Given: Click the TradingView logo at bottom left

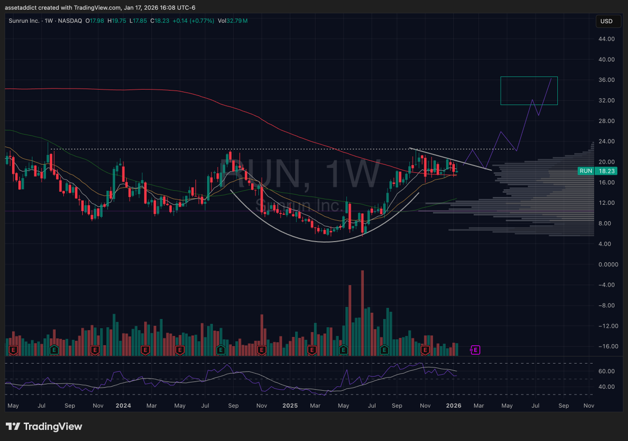Looking at the screenshot, I should point(44,426).
